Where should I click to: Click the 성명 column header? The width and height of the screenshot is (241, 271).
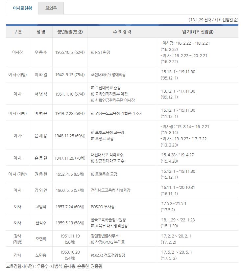(x=41, y=32)
